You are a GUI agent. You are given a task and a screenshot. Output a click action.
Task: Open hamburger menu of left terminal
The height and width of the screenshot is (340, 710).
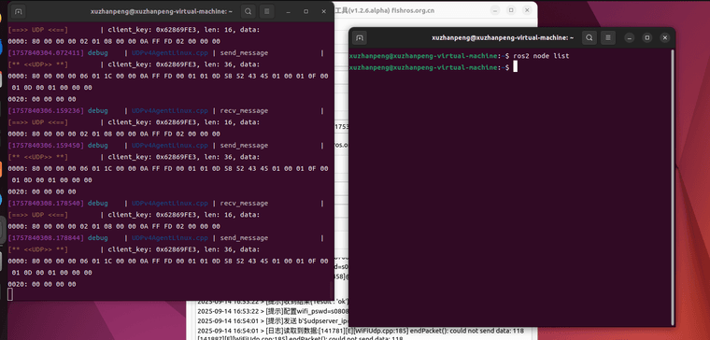[x=267, y=11]
